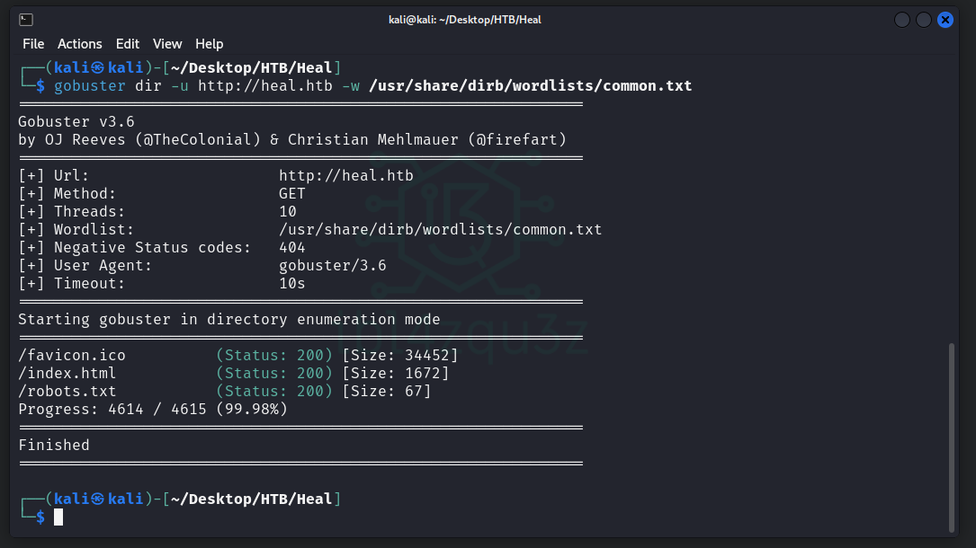Viewport: 976px width, 548px height.
Task: Click the /index.html result entry
Action: pos(67,374)
